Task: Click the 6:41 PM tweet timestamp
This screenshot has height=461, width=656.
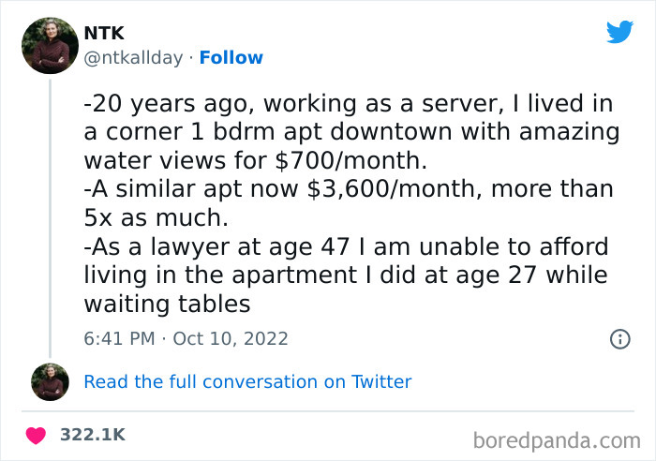Action: point(120,338)
